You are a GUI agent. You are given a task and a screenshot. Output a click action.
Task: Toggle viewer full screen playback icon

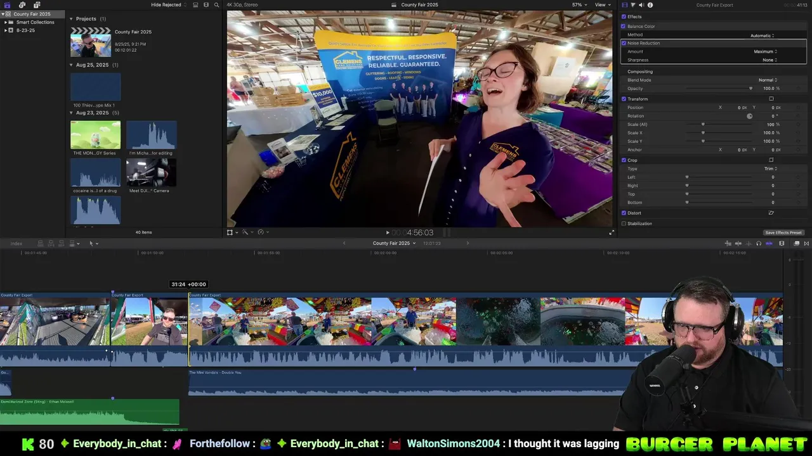pos(612,232)
